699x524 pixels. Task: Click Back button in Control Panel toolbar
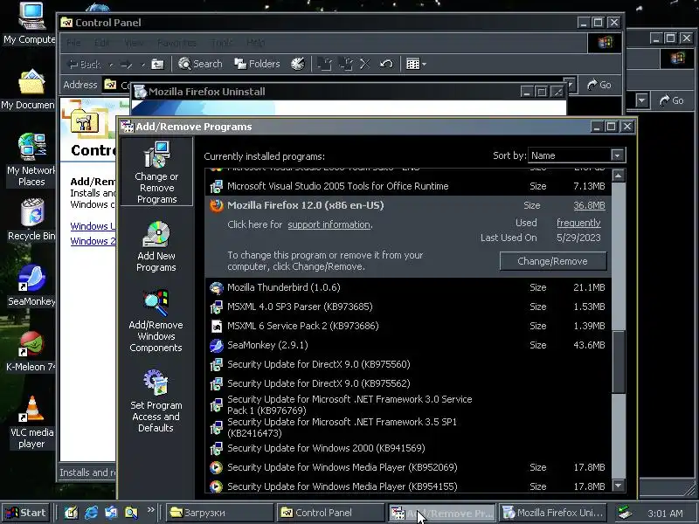(84, 65)
